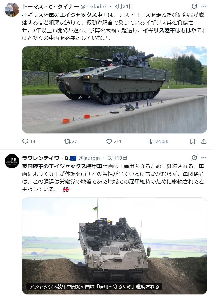Open the LPB profile avatar
Screen dimensions: 214x297
pos(12,161)
